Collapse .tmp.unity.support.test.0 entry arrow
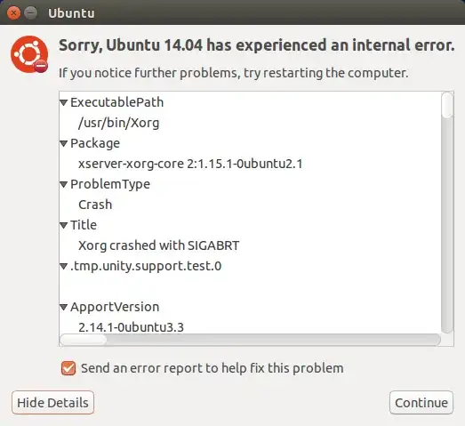Screen dimensions: 465x426 (x=63, y=267)
